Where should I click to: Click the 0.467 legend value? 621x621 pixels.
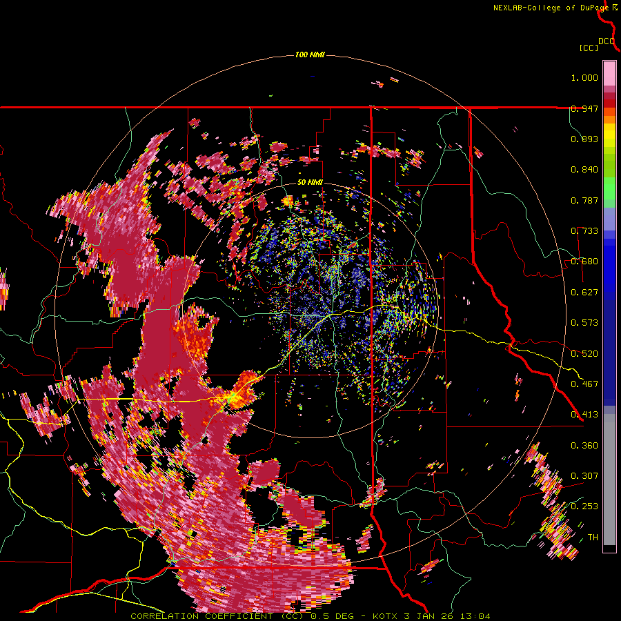584,384
